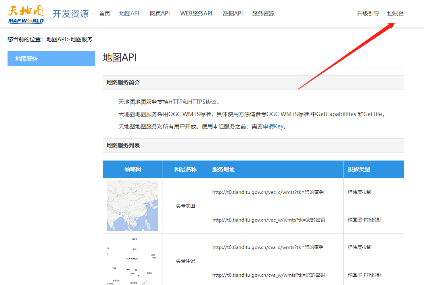This screenshot has height=285, width=424.
Task: Click the 地图服务列表 section heading
Action: coord(123,145)
